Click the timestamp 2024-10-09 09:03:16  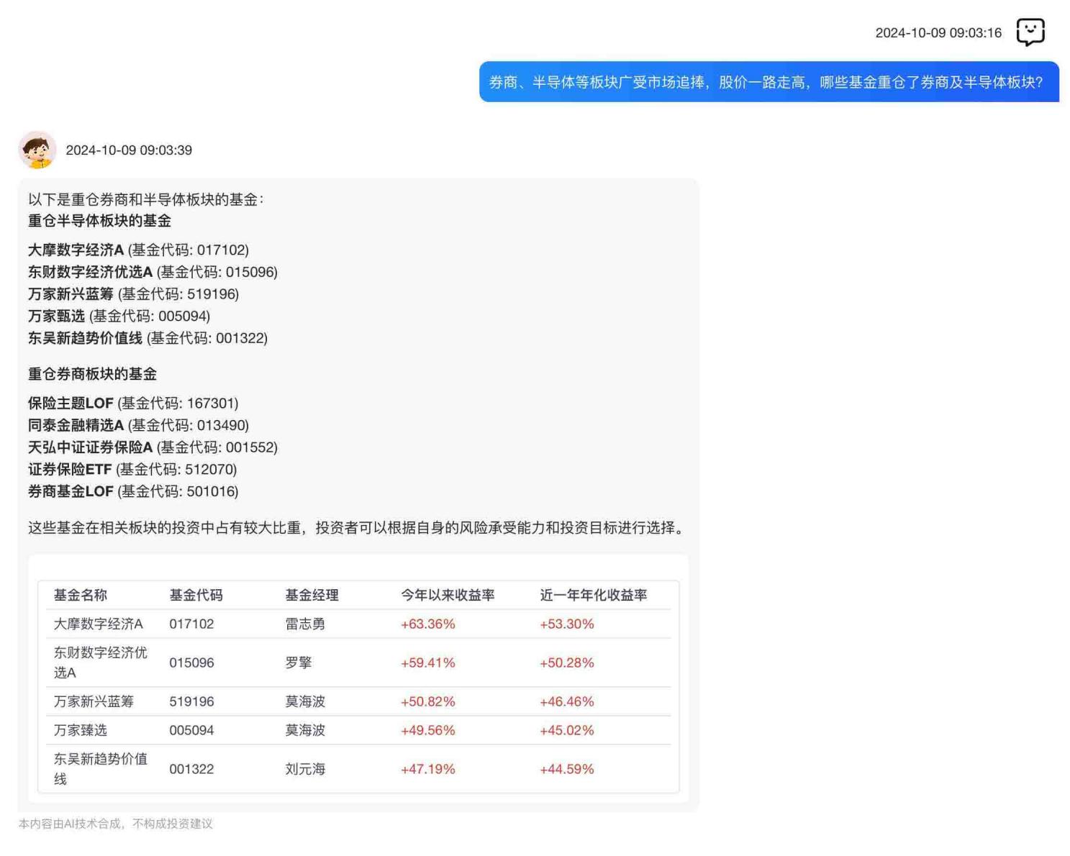tap(938, 33)
